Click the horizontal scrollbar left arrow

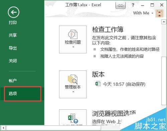click(x=3, y=128)
